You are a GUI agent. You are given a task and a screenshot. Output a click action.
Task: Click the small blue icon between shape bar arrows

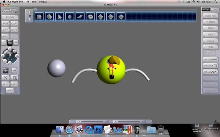click(x=30, y=16)
